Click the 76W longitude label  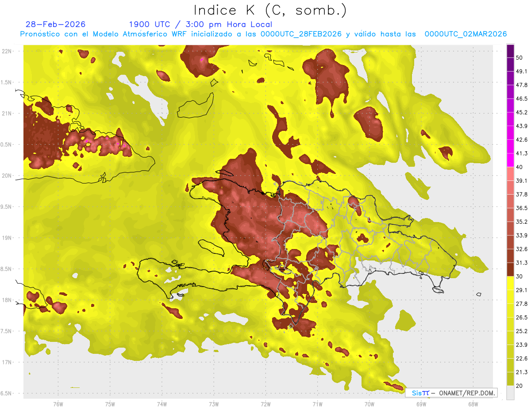[x=58, y=404]
